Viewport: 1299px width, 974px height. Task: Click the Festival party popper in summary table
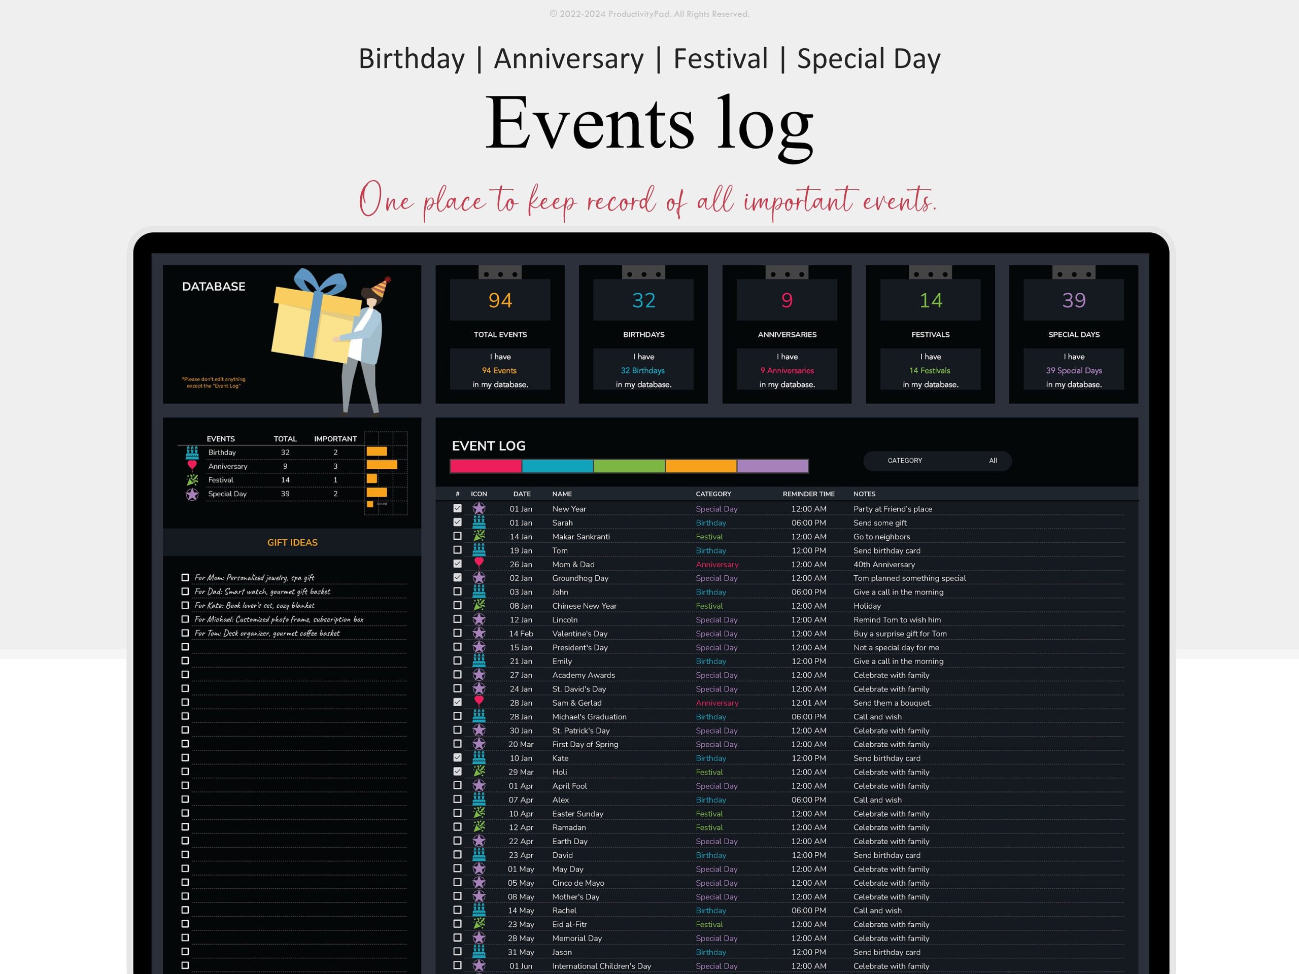pos(192,480)
